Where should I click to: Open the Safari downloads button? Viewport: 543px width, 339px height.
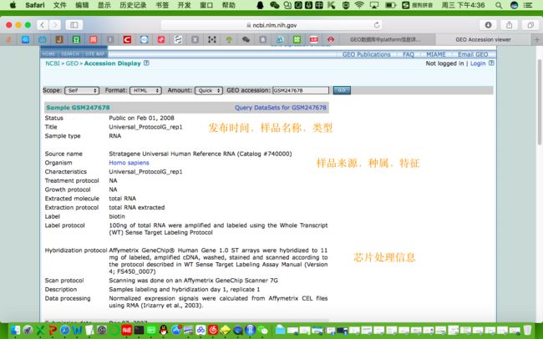point(489,25)
